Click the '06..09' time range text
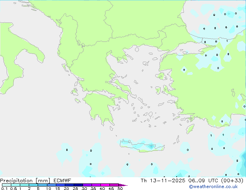The image size is (246, 190). [197, 181]
